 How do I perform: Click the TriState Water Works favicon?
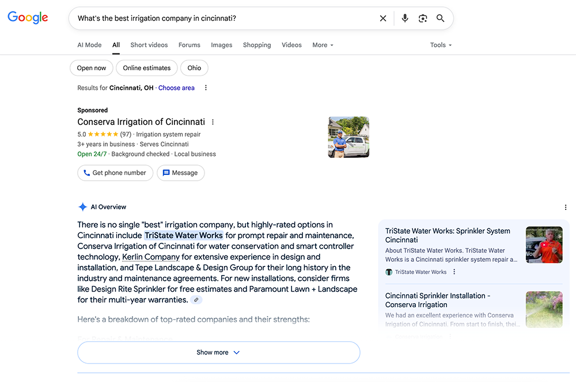pyautogui.click(x=389, y=272)
